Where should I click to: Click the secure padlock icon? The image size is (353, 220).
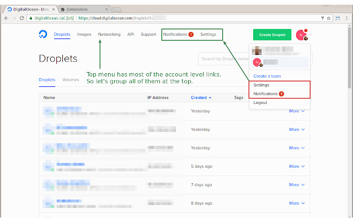pyautogui.click(x=31, y=18)
